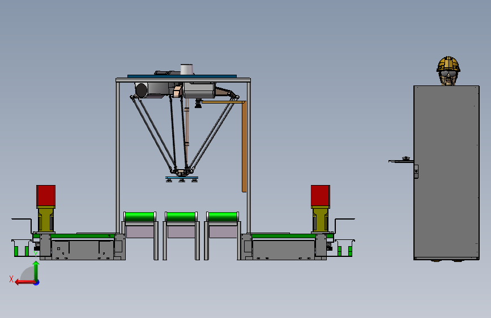Select the white cylinder atop the robot frame
The image size is (491, 318).
(x=187, y=69)
